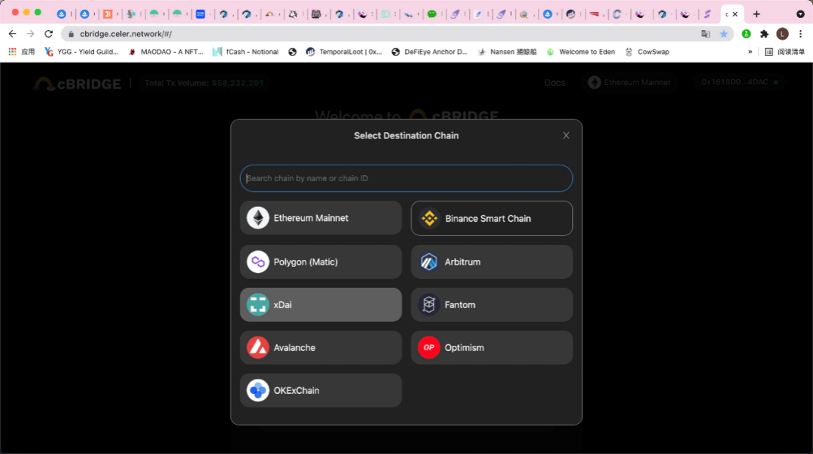Select the Arbitrum chain option
Screen dimensions: 813x454
click(492, 262)
